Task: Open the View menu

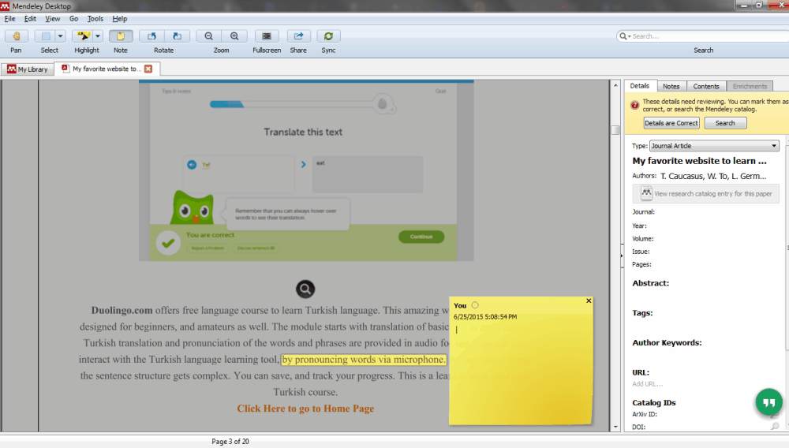Action: point(52,19)
